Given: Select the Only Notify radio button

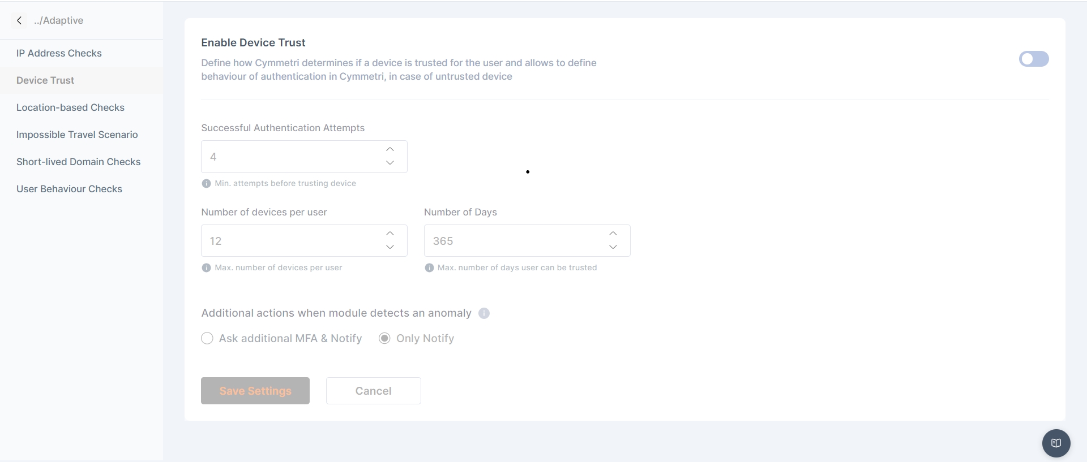Looking at the screenshot, I should tap(384, 338).
